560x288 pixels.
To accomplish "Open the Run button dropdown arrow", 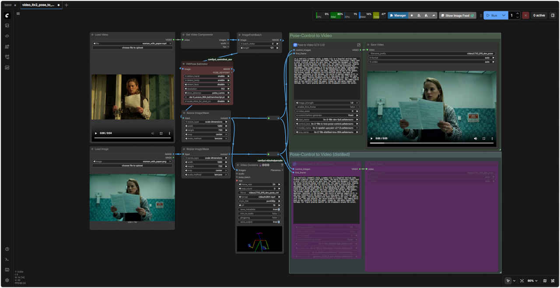I will tap(504, 15).
